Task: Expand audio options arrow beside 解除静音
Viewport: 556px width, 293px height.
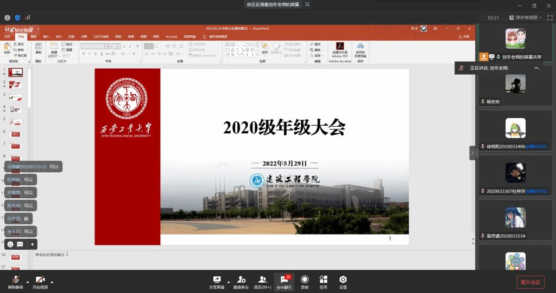Action: coord(28,282)
